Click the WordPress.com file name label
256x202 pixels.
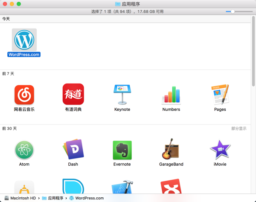24,55
